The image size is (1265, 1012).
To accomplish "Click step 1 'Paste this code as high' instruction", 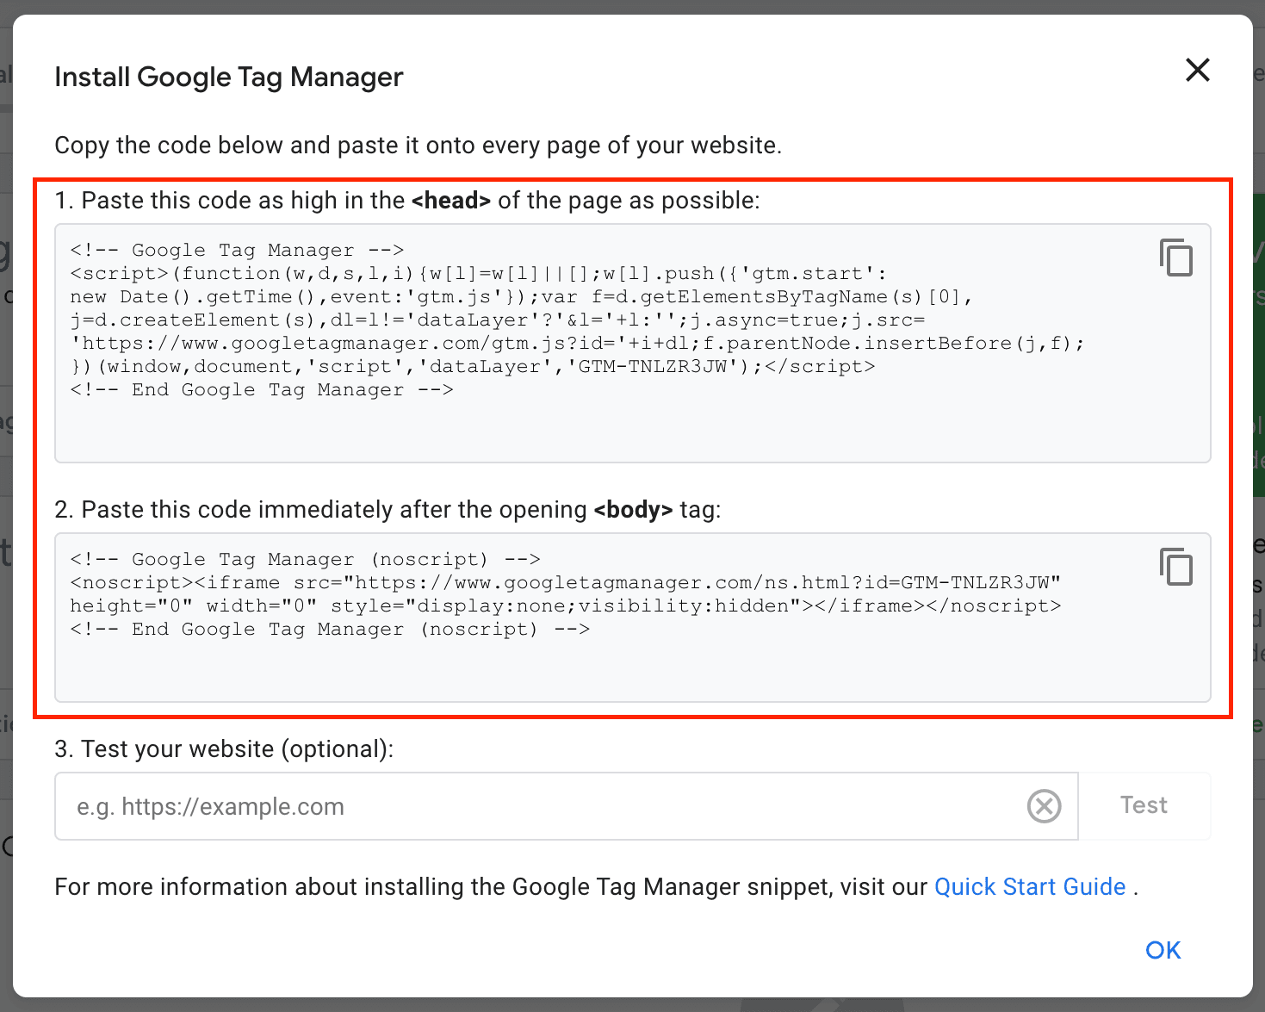I will tap(407, 201).
